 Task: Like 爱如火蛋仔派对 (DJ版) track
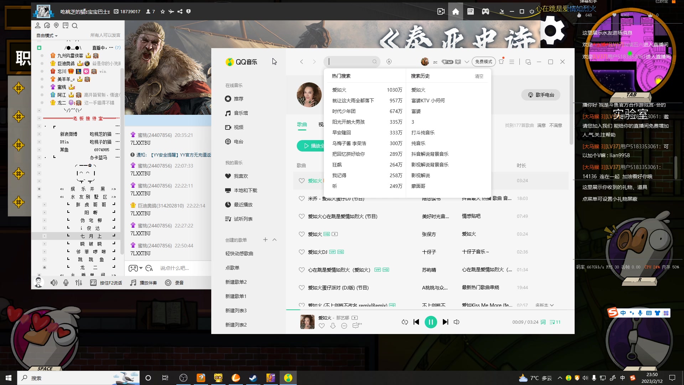click(x=301, y=288)
